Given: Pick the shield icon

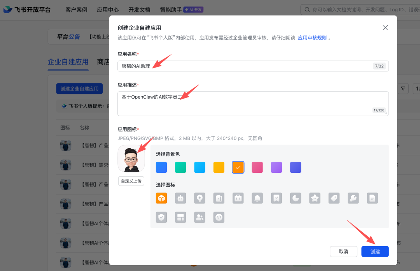Looking at the screenshot, I should coord(161,217).
